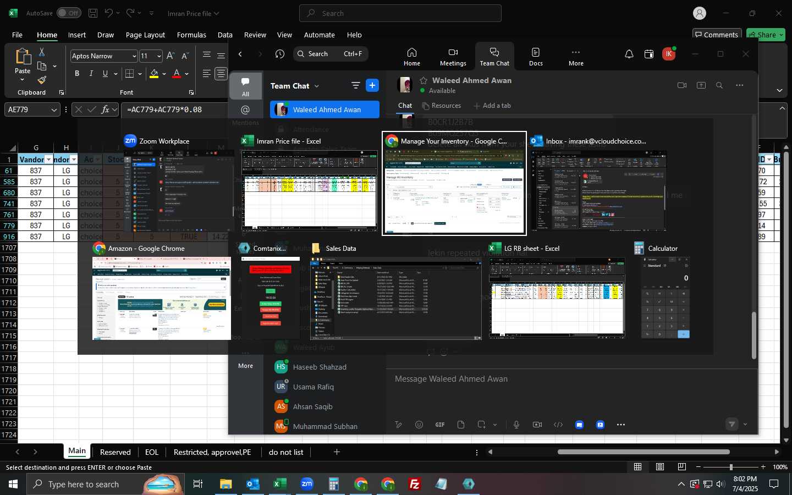This screenshot has height=495, width=792.
Task: Click the Borders icon in Font group
Action: pos(130,73)
